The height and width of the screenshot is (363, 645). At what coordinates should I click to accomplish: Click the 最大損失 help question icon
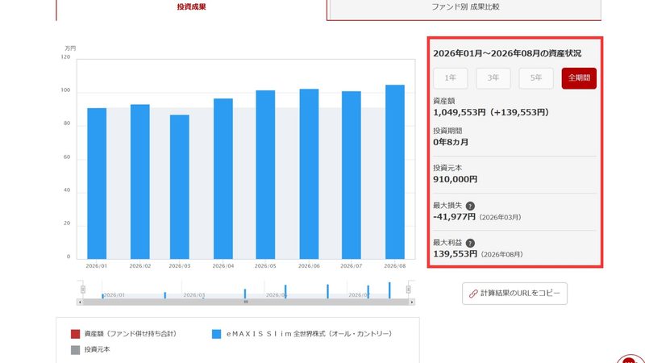tap(470, 206)
